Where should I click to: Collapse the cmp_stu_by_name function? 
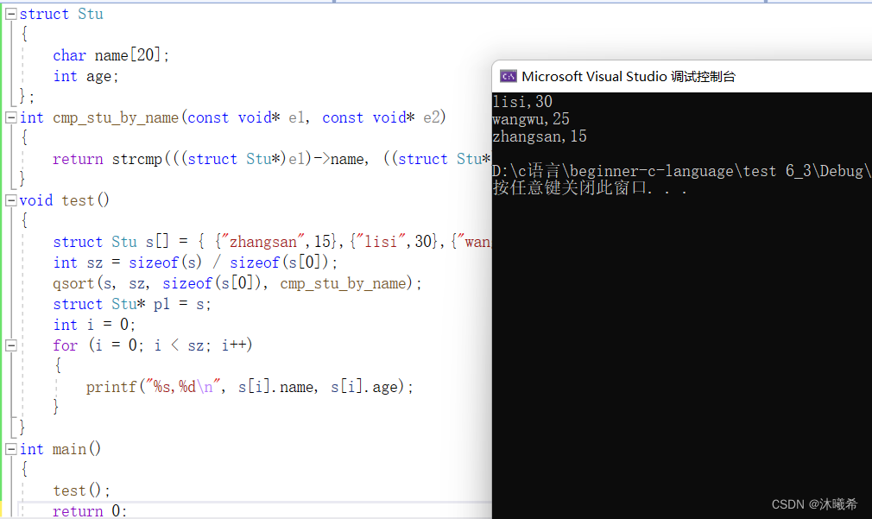pyautogui.click(x=10, y=118)
